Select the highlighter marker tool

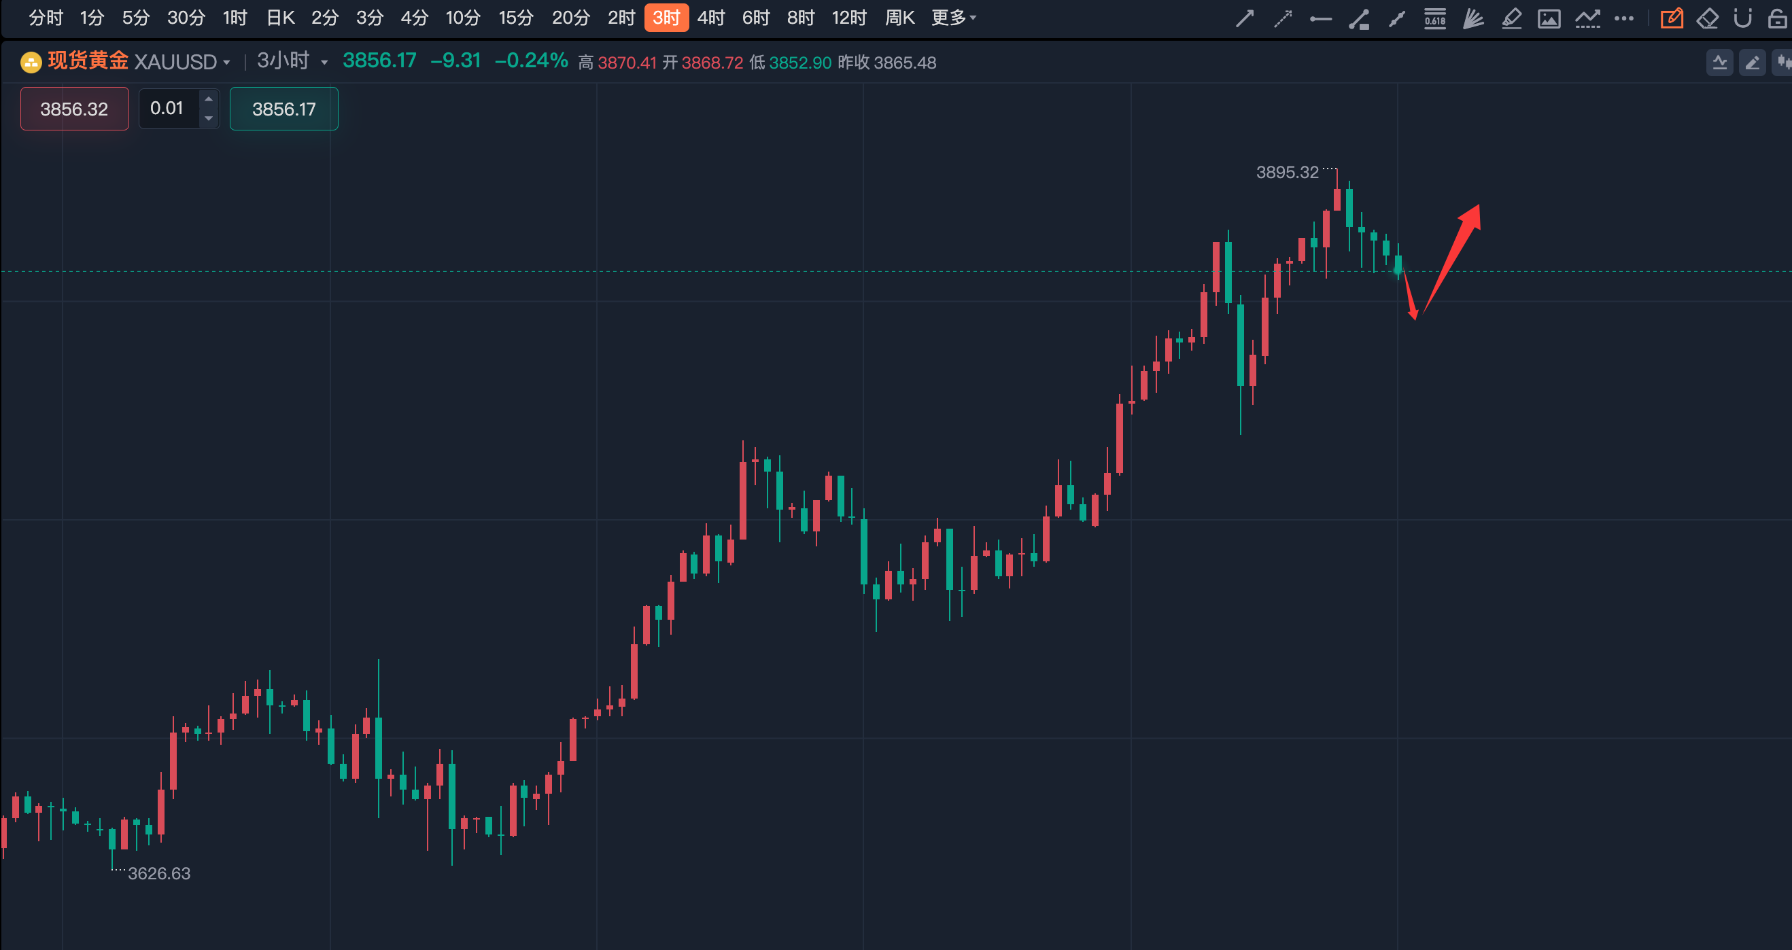1511,18
